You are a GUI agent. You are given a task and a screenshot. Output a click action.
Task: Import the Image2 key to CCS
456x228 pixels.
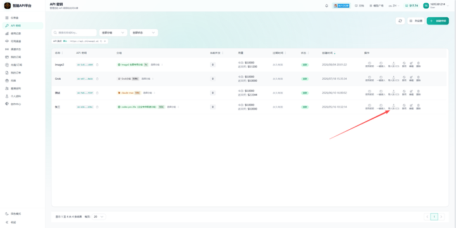click(x=393, y=65)
